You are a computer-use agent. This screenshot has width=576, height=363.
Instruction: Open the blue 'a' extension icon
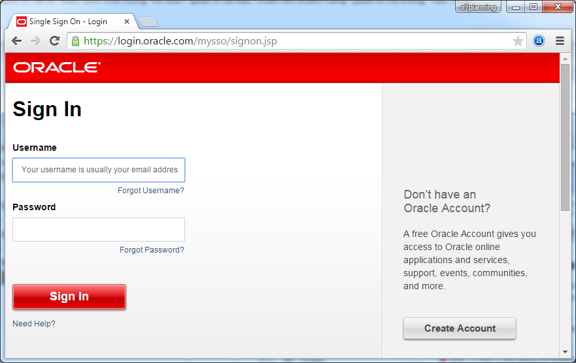click(x=539, y=40)
